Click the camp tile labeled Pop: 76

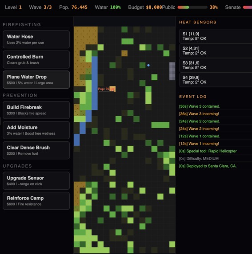tap(112, 89)
